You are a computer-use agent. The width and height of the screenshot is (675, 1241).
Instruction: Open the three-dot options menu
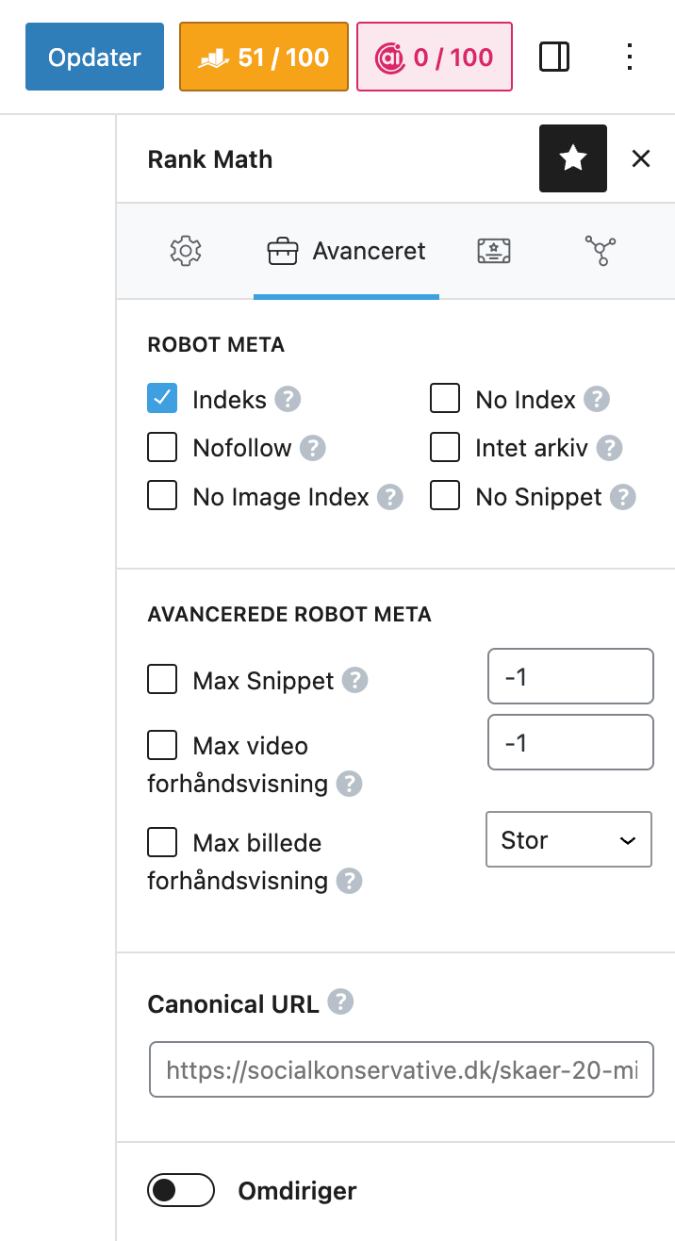[630, 58]
